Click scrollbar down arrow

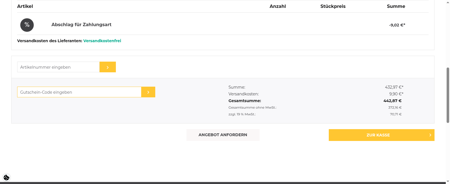pyautogui.click(x=448, y=182)
